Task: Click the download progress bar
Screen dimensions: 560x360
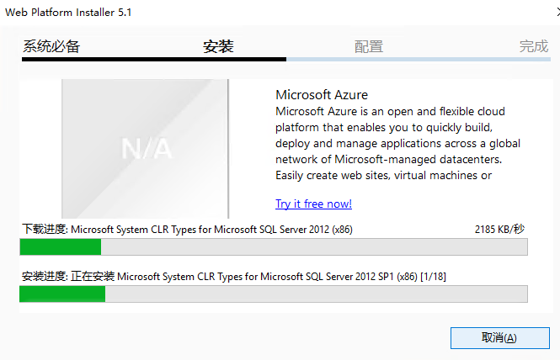Action: point(274,246)
